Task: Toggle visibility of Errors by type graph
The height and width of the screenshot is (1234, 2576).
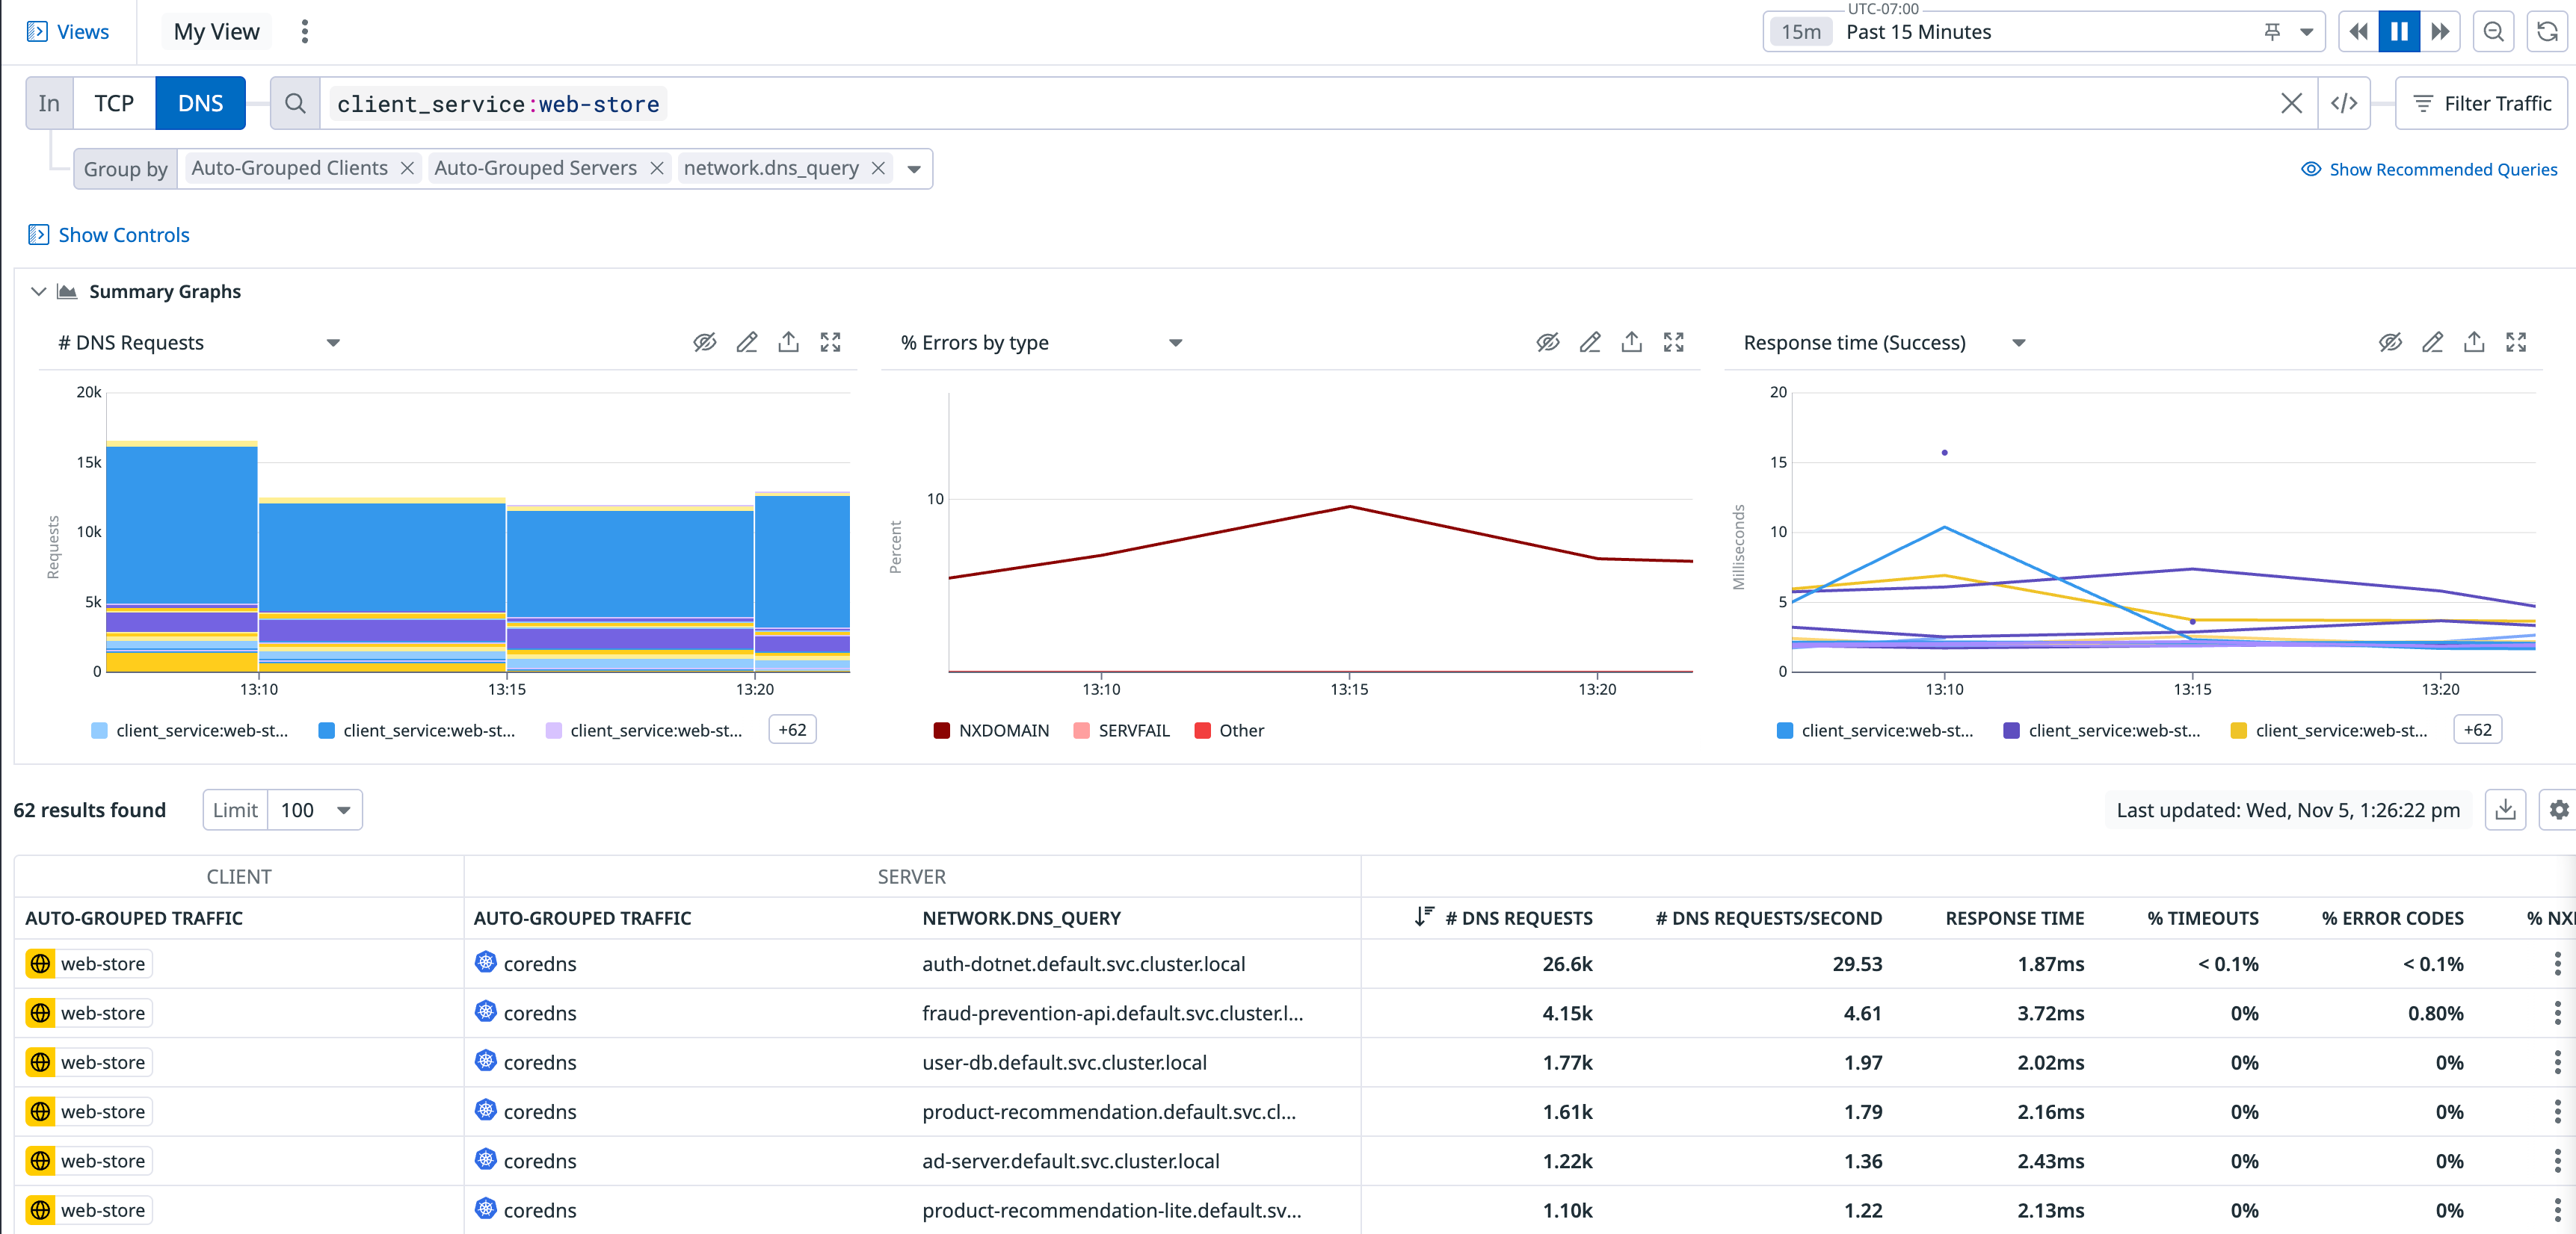Action: click(x=1547, y=343)
